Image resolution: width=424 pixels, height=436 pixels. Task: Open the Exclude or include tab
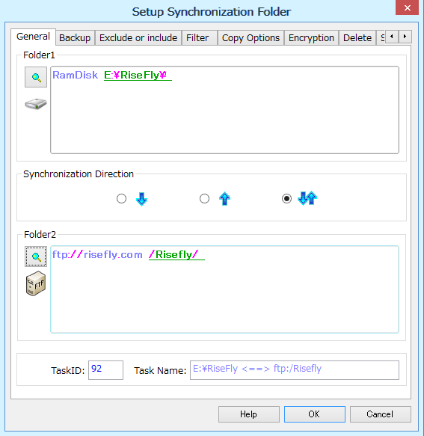(138, 38)
